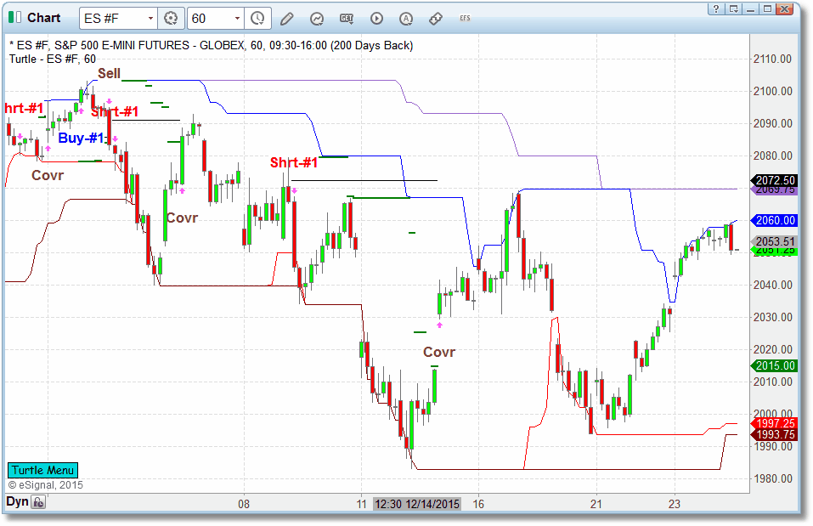Click the Covr label below 2030 level
This screenshot has width=813, height=526.
tap(439, 352)
